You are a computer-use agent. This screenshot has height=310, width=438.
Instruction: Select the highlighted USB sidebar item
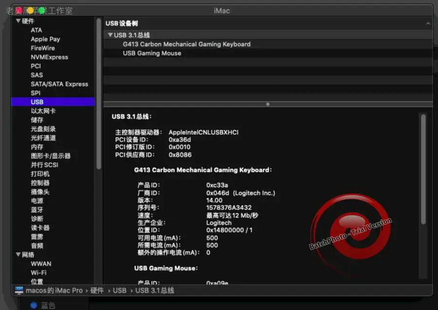pos(53,102)
